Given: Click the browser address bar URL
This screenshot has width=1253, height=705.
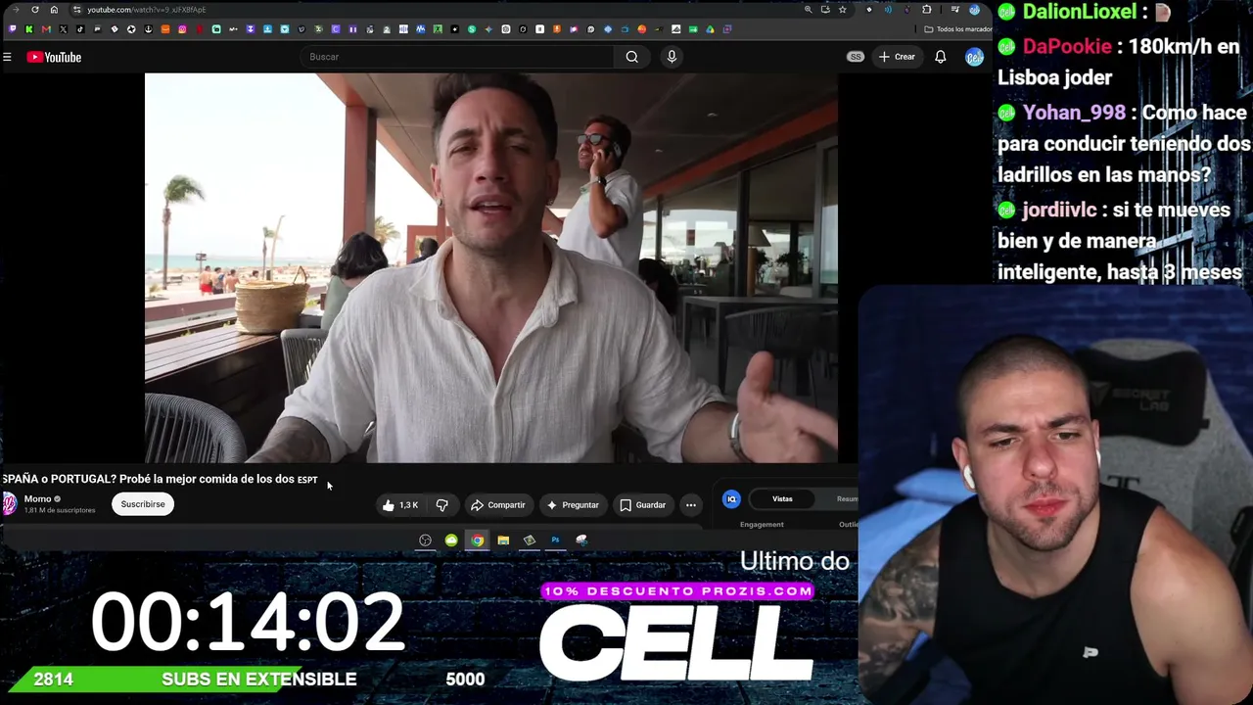Looking at the screenshot, I should 146,10.
